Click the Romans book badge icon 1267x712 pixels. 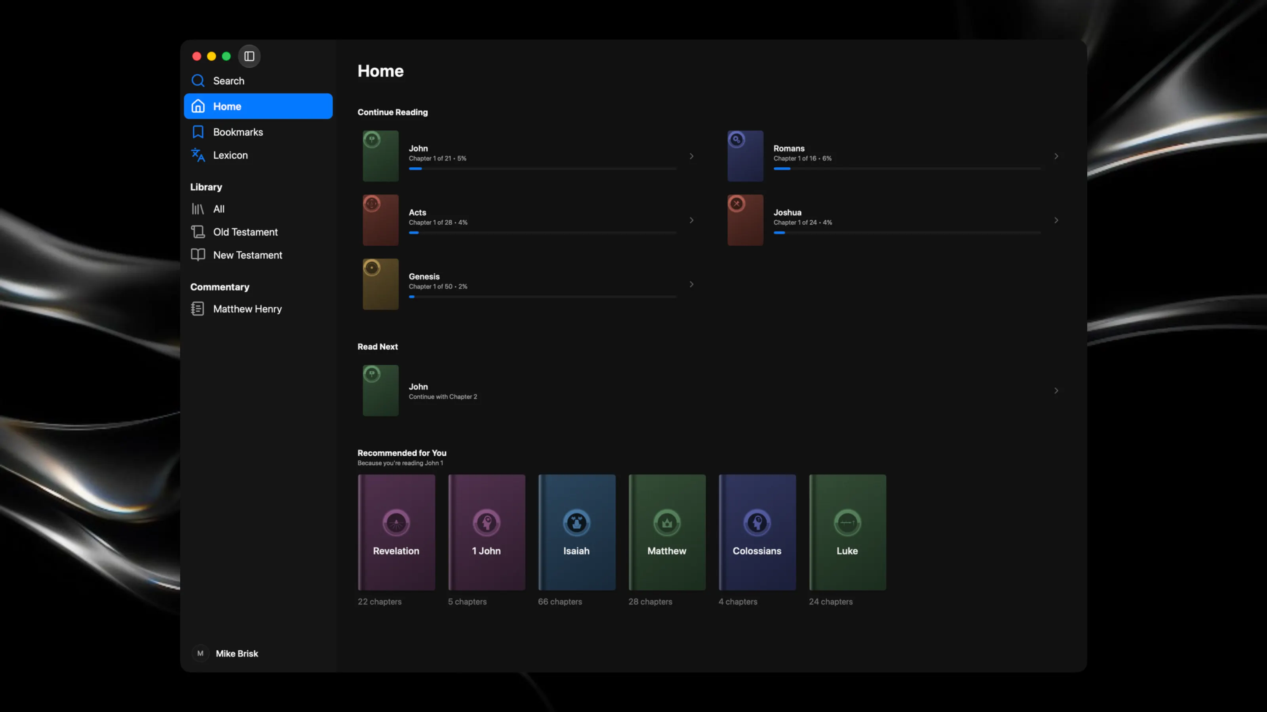(x=736, y=140)
